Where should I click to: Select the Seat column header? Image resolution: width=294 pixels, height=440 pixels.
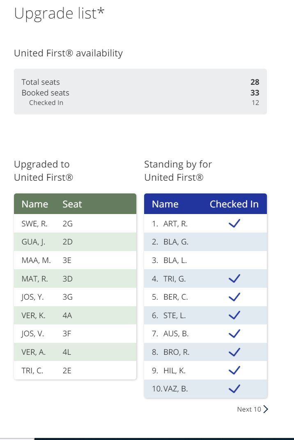[72, 204]
